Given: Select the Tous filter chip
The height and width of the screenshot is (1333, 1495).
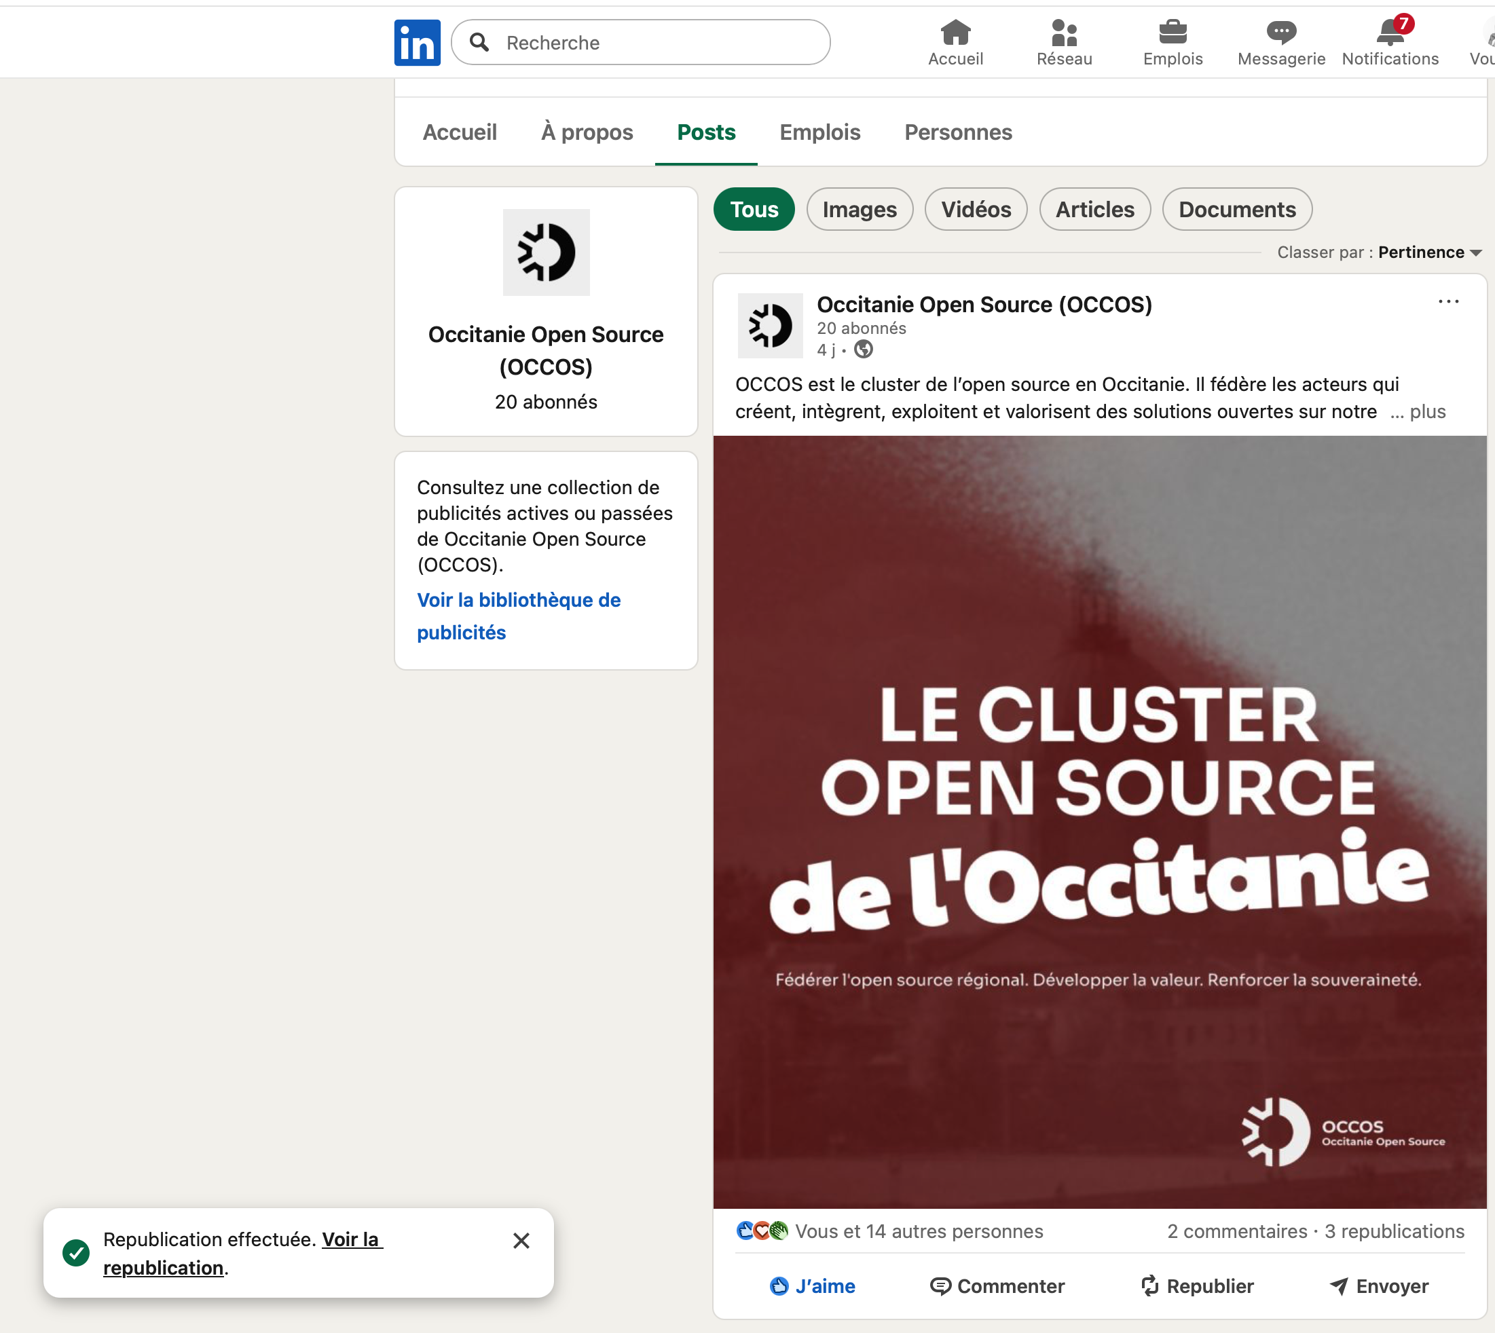Looking at the screenshot, I should click(x=754, y=210).
